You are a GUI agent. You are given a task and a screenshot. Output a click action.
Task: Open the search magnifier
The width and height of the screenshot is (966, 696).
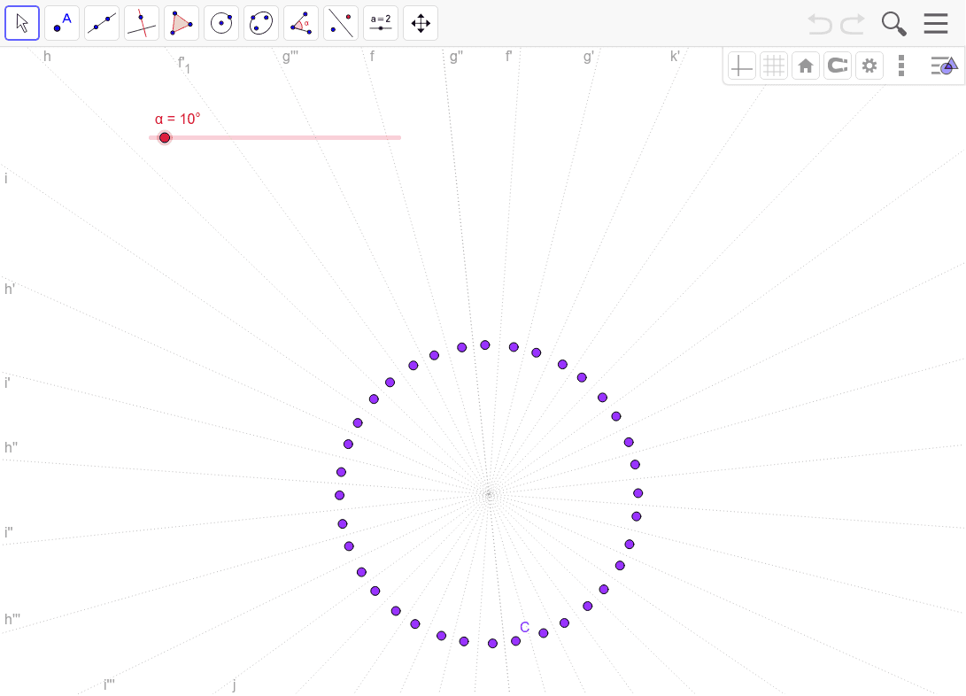(894, 24)
